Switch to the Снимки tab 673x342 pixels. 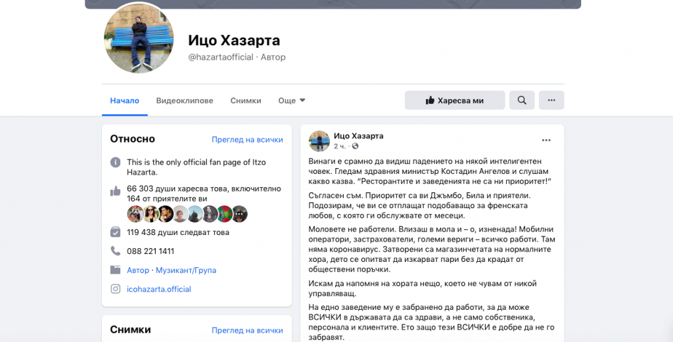246,100
